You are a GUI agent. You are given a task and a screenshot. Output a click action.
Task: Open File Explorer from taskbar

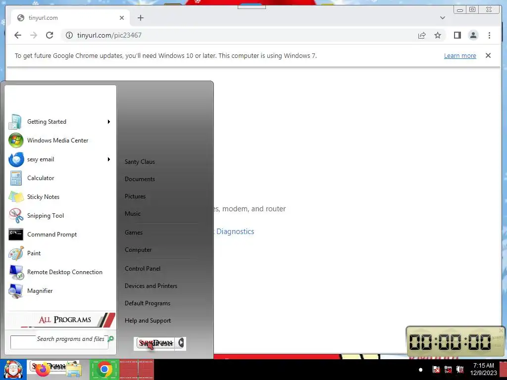[73, 369]
